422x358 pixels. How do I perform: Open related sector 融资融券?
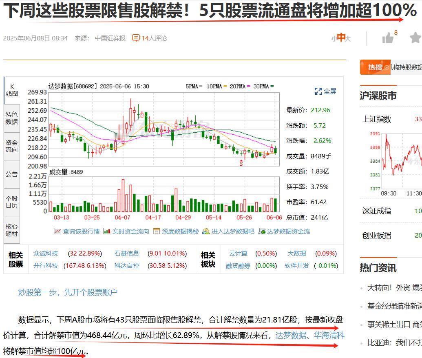click(x=238, y=266)
